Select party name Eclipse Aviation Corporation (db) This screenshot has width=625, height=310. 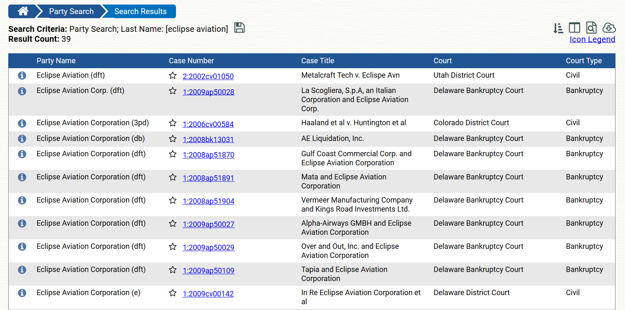(91, 138)
